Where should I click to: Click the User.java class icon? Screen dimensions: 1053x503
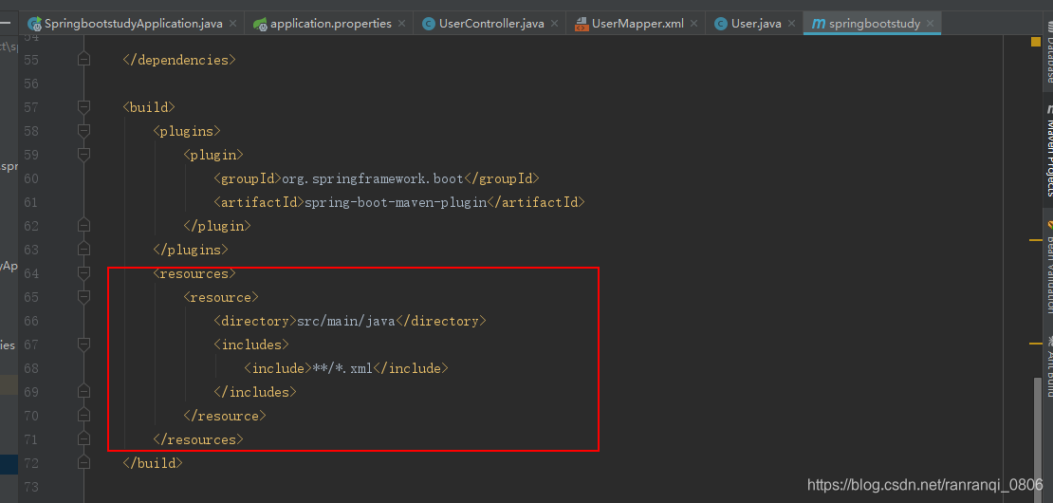tap(721, 24)
